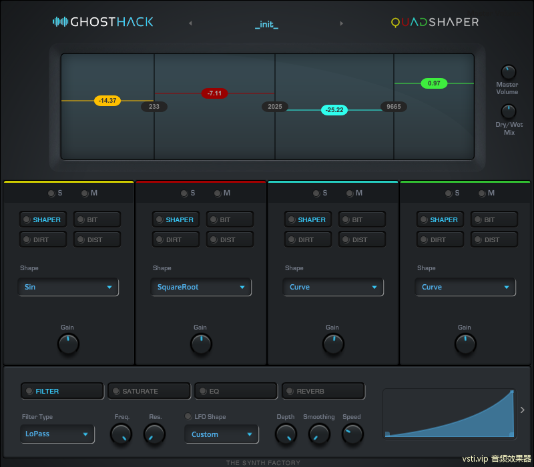The width and height of the screenshot is (534, 467).
Task: Open the LoPass Filter Type dropdown
Action: tap(57, 434)
